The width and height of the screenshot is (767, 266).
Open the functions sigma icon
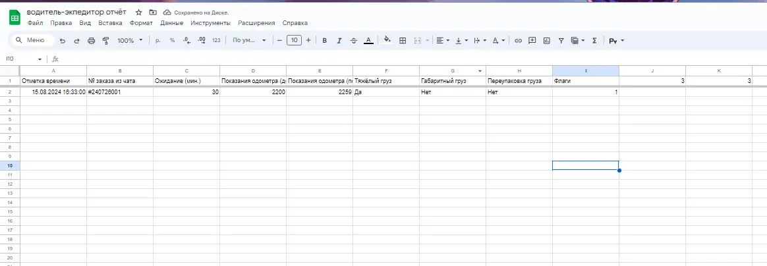click(594, 41)
